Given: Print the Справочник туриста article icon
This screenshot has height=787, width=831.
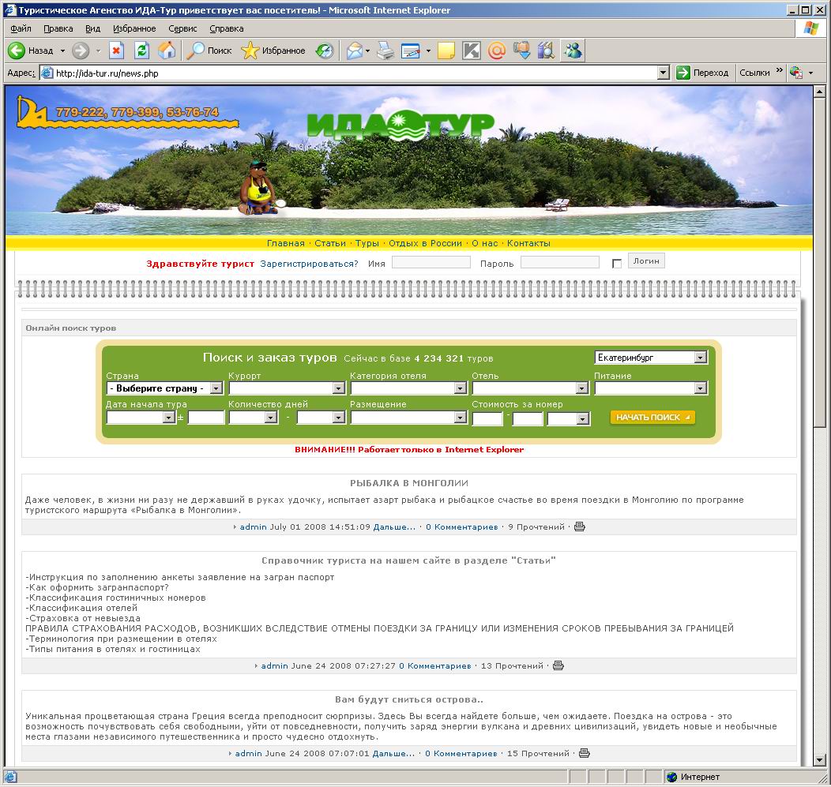Looking at the screenshot, I should pos(558,665).
